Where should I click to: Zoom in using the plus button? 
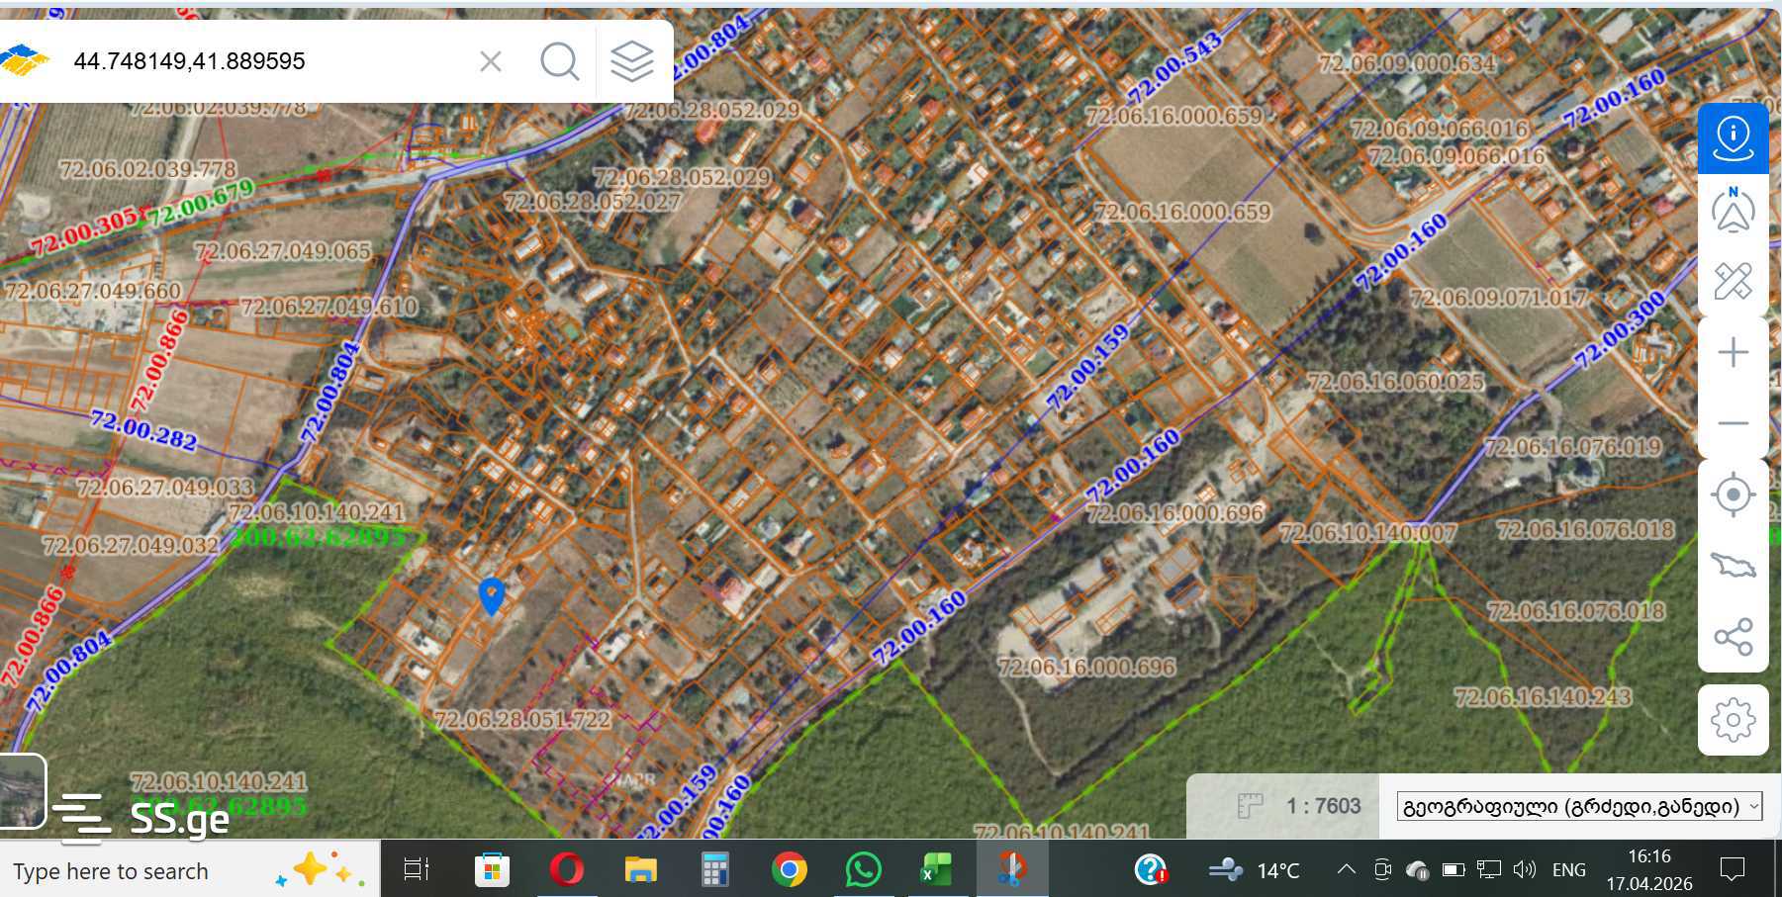[1733, 352]
